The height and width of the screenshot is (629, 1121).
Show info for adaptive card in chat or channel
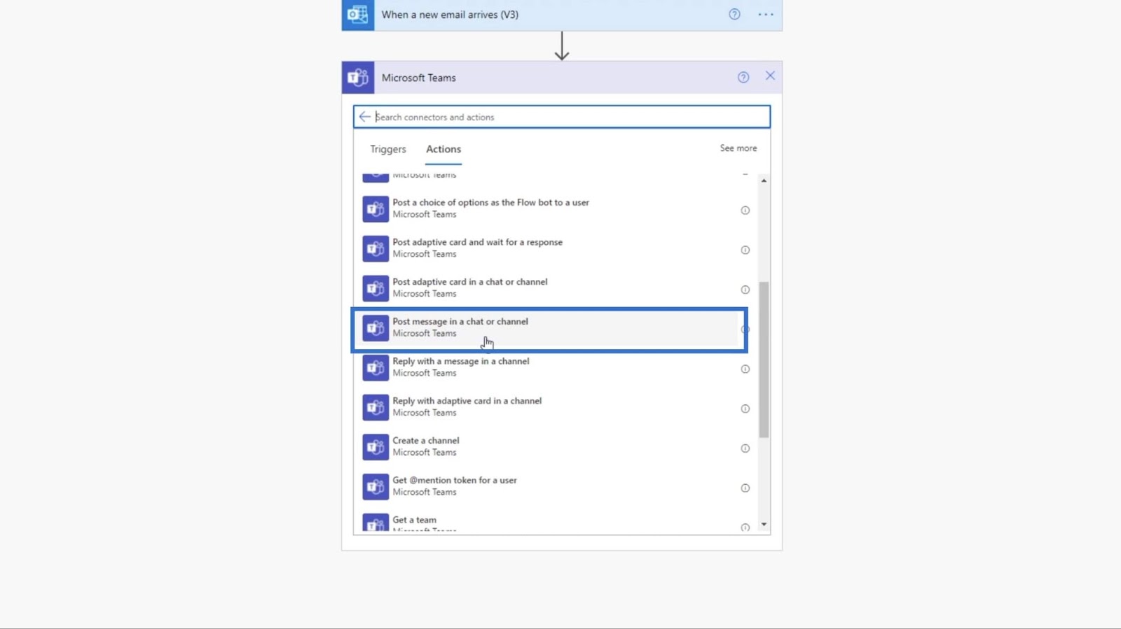click(745, 290)
